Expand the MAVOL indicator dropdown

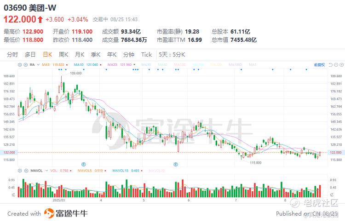(x=46, y=171)
